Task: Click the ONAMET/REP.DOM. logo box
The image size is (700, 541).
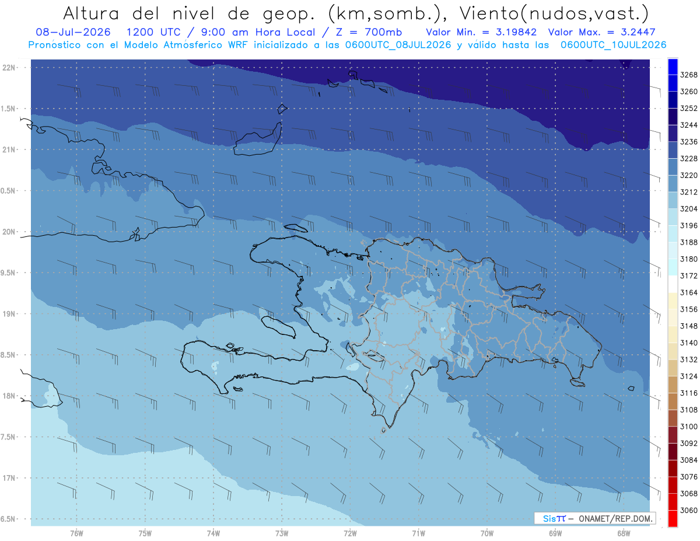Action: [594, 518]
